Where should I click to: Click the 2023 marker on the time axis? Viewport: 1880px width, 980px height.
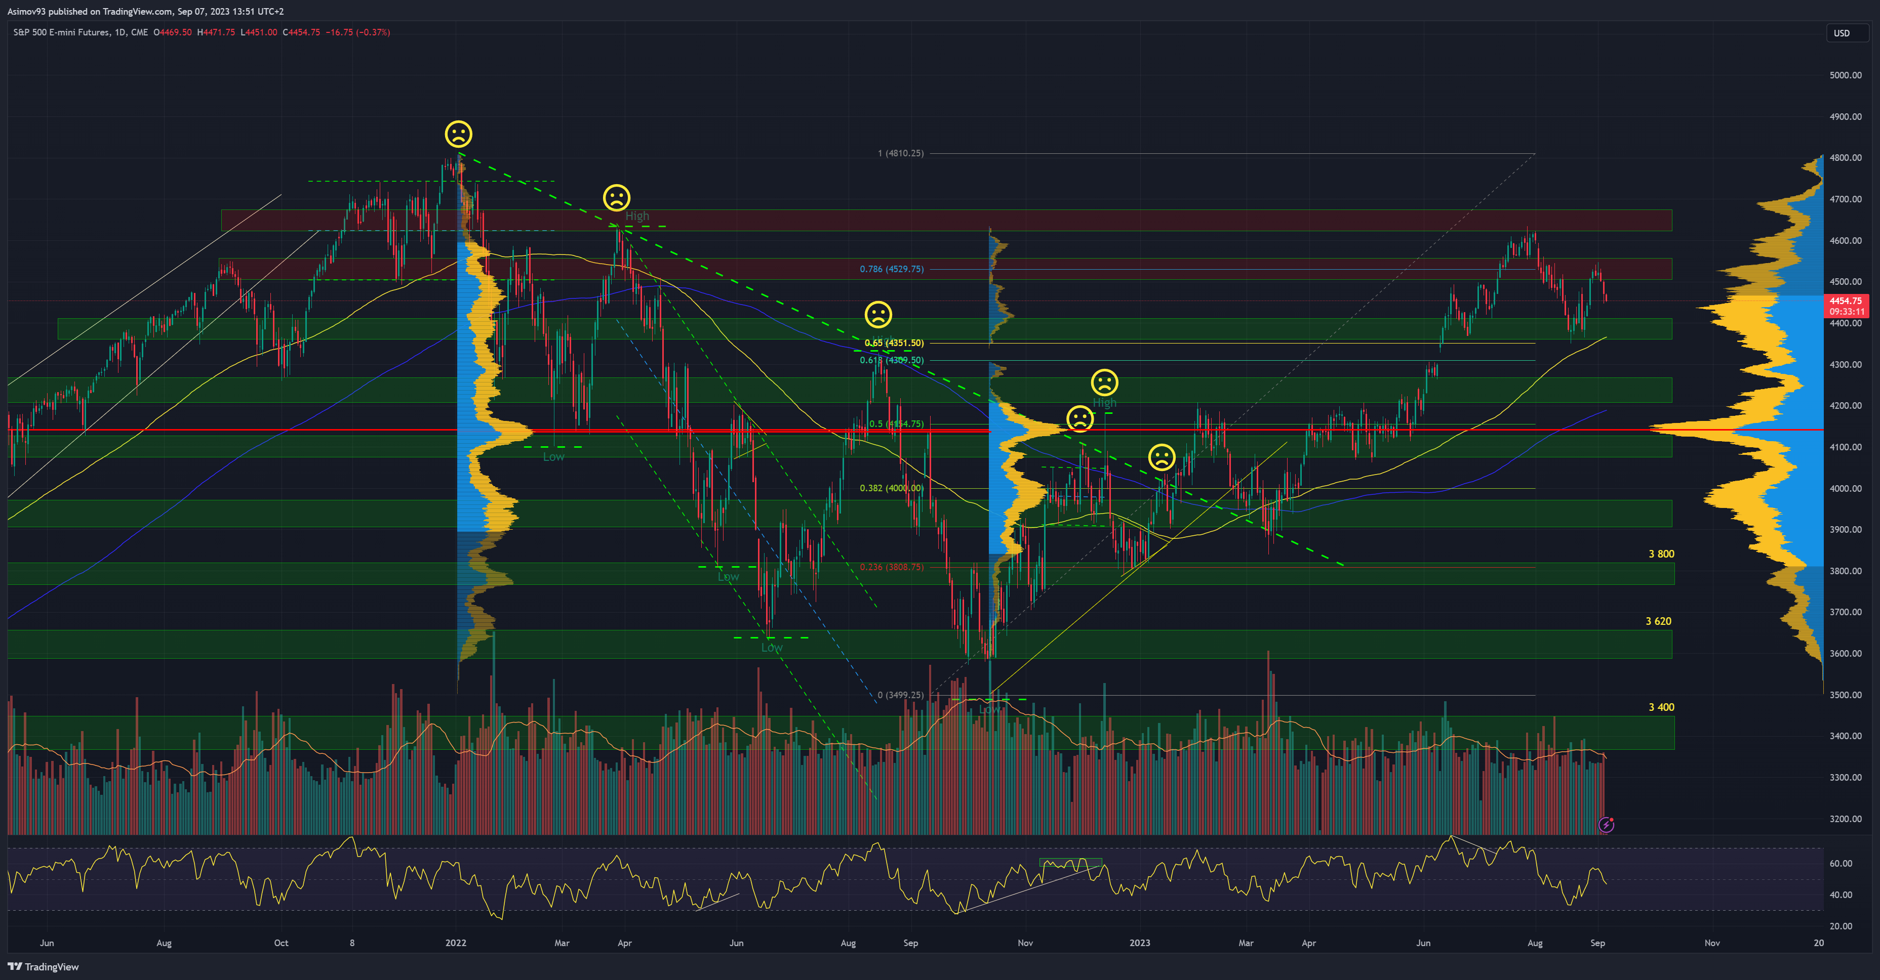pyautogui.click(x=1139, y=943)
